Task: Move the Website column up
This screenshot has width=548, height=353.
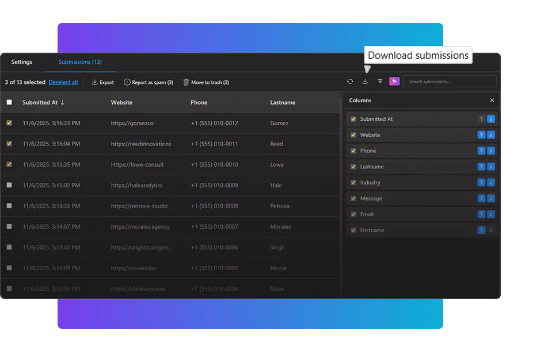Action: (481, 135)
